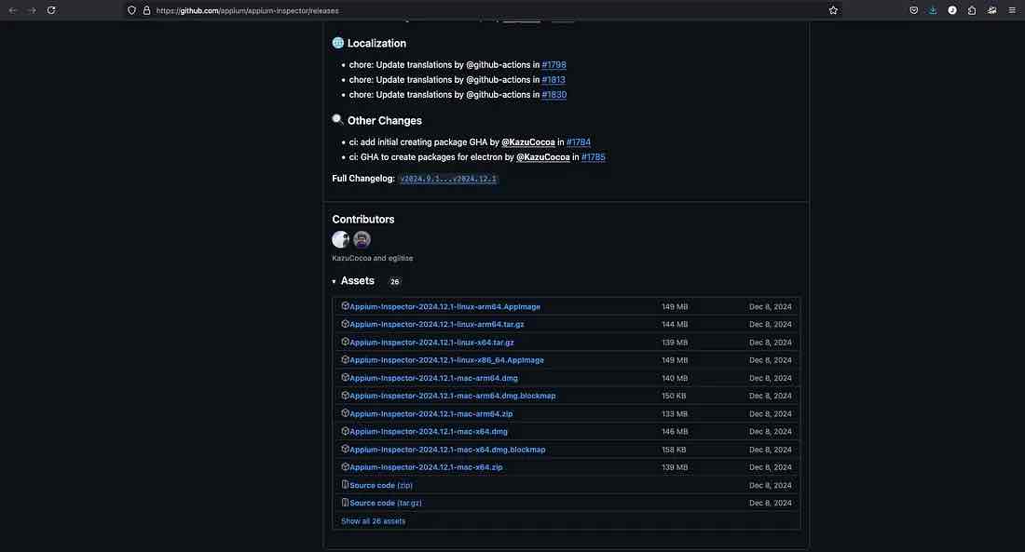Viewport: 1025px width, 552px height.
Task: Click the eglitise contributor avatar
Action: [x=362, y=240]
